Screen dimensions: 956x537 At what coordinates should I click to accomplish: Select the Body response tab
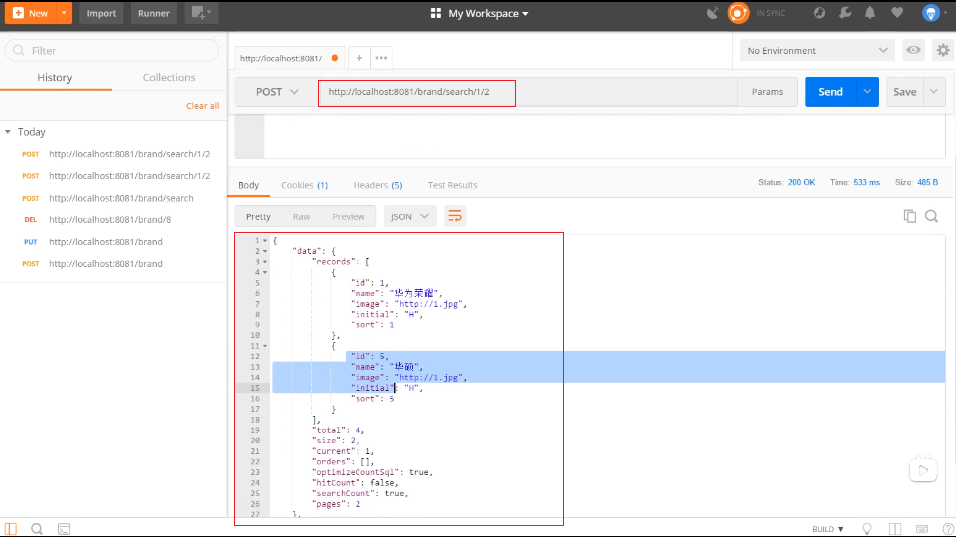point(248,185)
